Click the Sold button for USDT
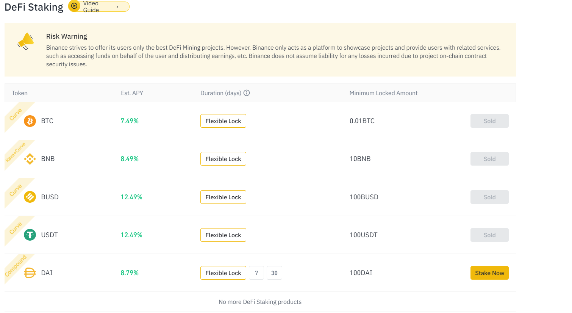Image resolution: width=572 pixels, height=313 pixels. click(489, 235)
